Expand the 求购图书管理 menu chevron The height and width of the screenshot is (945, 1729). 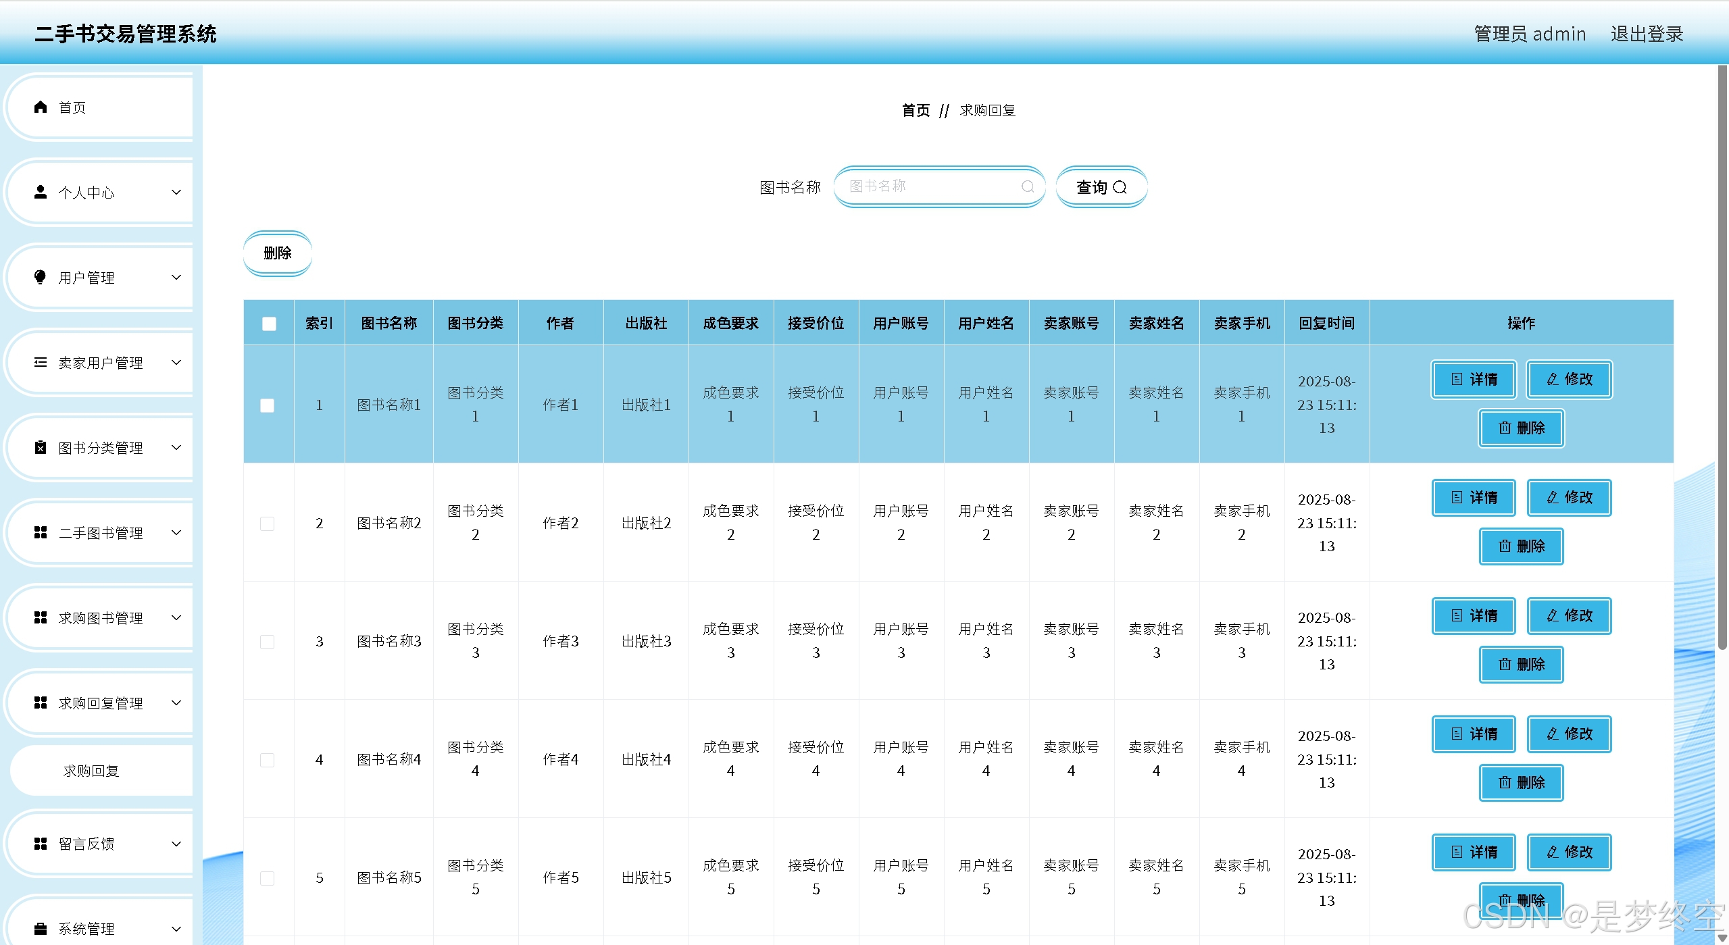176,617
